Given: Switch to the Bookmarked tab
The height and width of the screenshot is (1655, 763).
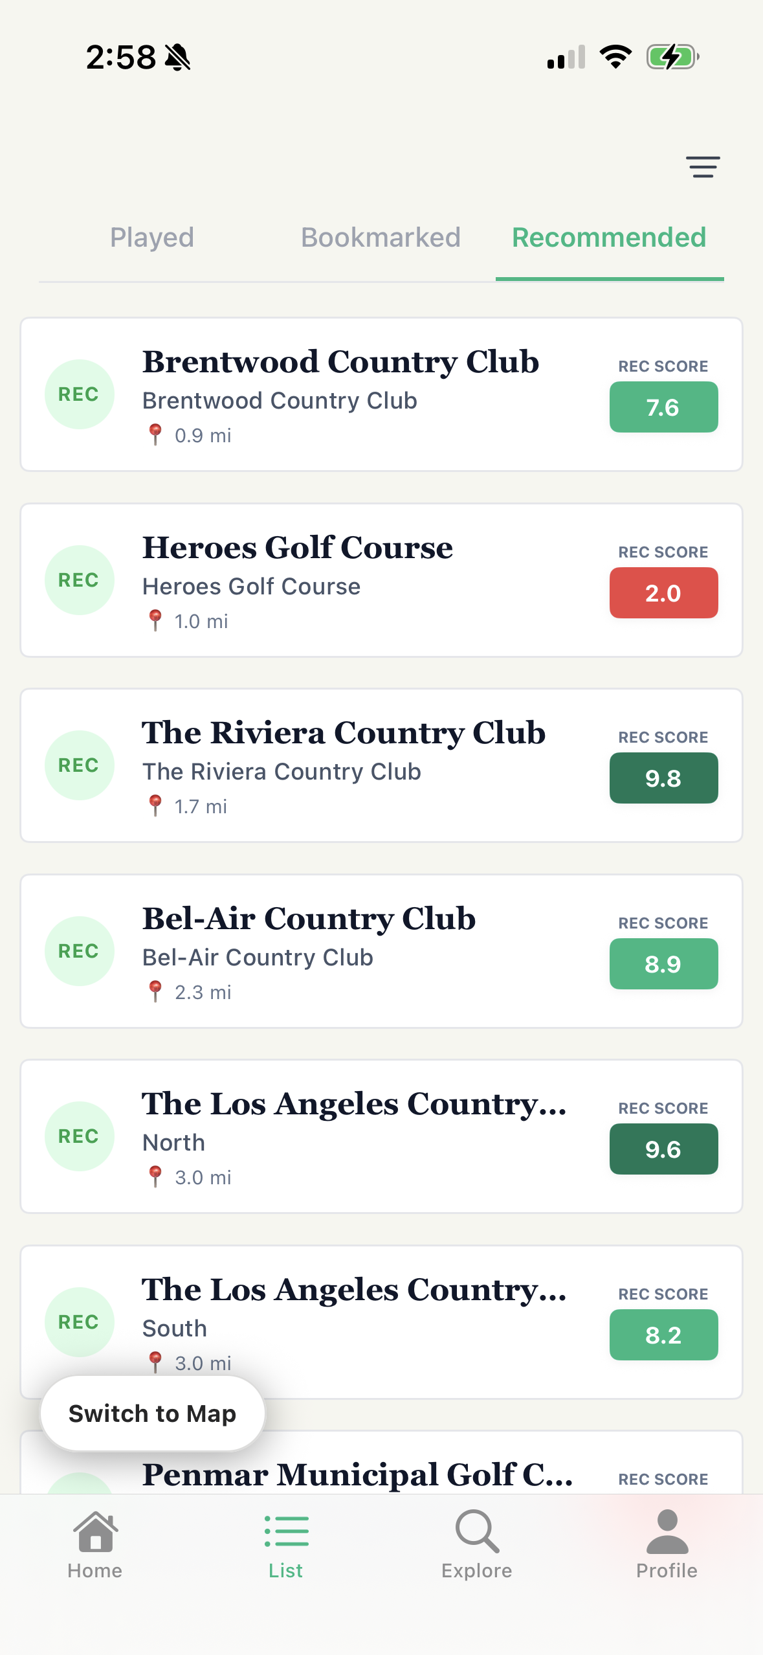Looking at the screenshot, I should [x=381, y=238].
